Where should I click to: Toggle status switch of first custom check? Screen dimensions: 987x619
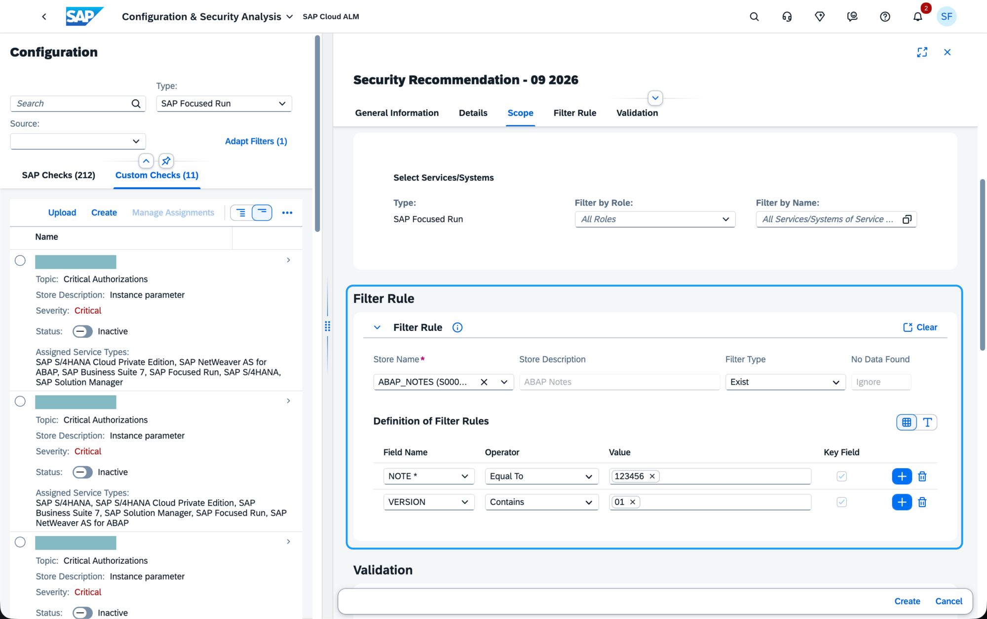[82, 331]
